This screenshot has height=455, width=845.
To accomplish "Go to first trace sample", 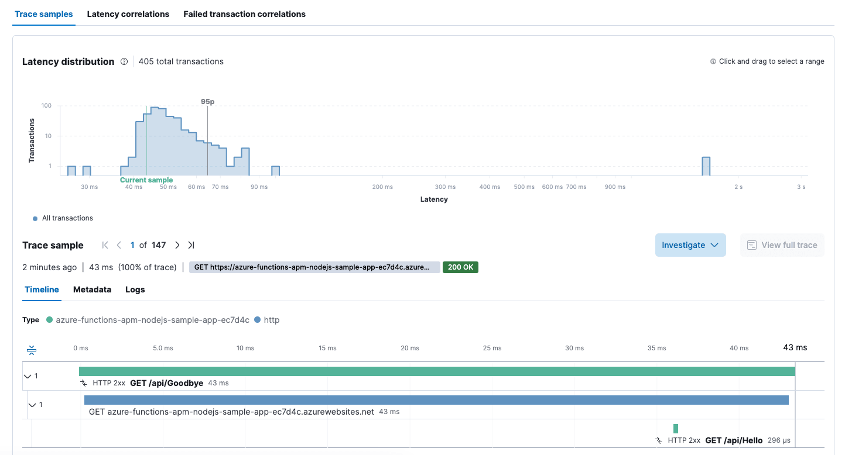I will click(105, 246).
